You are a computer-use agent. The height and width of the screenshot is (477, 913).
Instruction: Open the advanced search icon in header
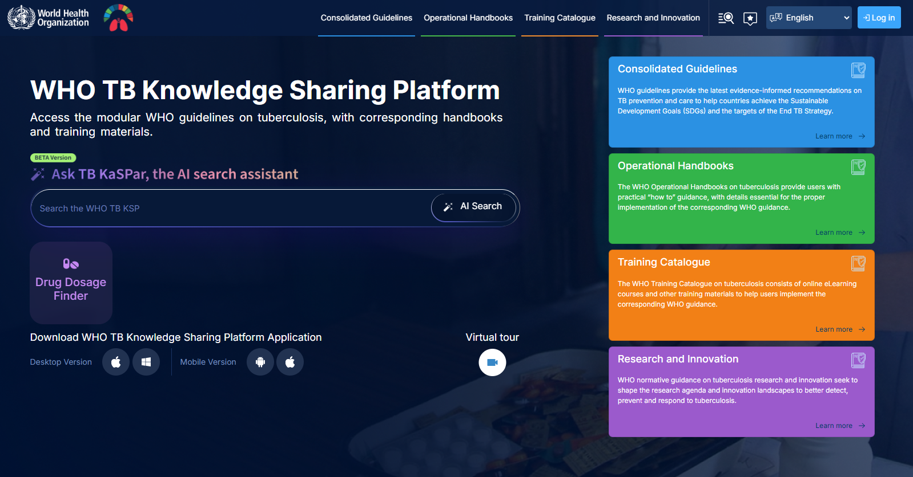726,18
